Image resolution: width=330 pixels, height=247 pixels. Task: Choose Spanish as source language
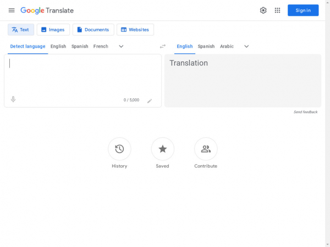(x=80, y=47)
